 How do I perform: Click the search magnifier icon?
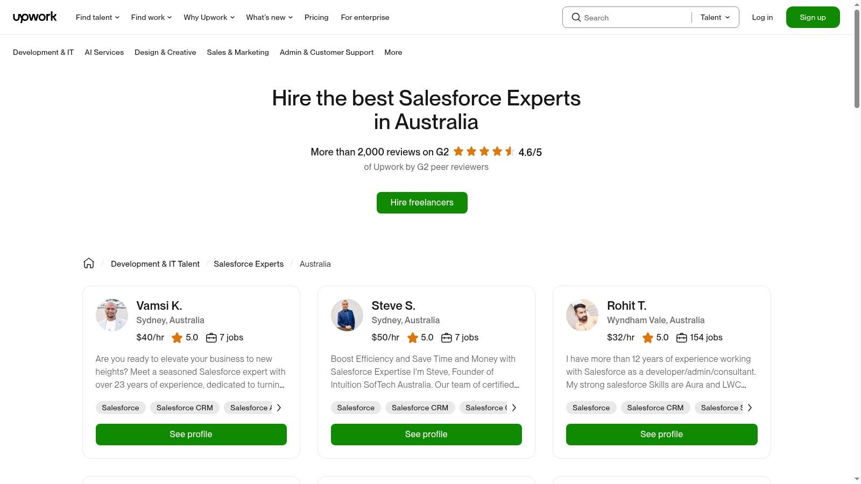click(x=576, y=17)
